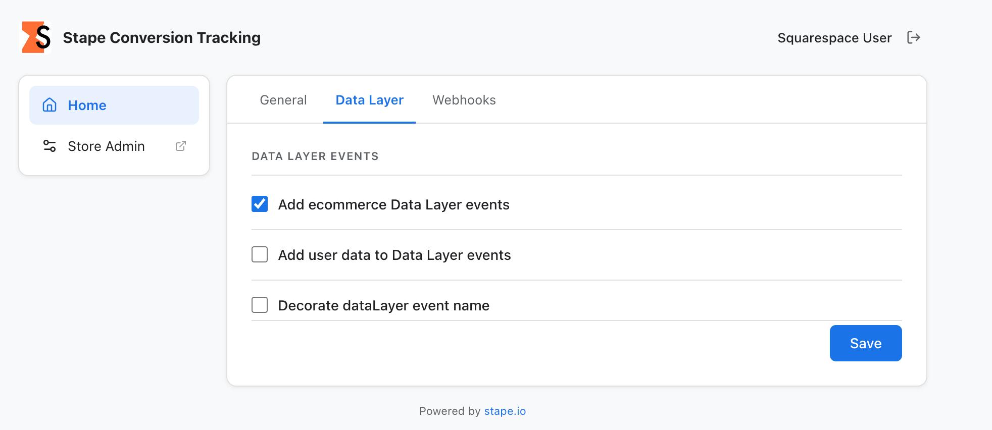Screen dimensions: 992x430
Task: Tick Decorate dataLayer event name checkbox
Action: pyautogui.click(x=260, y=305)
